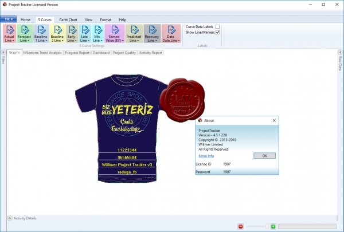Click the Filter vertical label
The height and width of the screenshot is (232, 344).
tap(3, 60)
